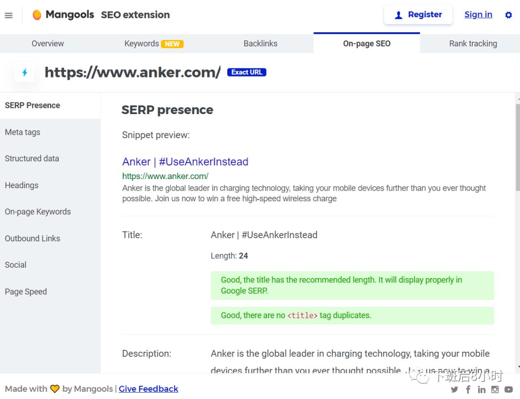This screenshot has height=399, width=520.
Task: Click the NEW badge on Keywords
Action: [x=172, y=44]
